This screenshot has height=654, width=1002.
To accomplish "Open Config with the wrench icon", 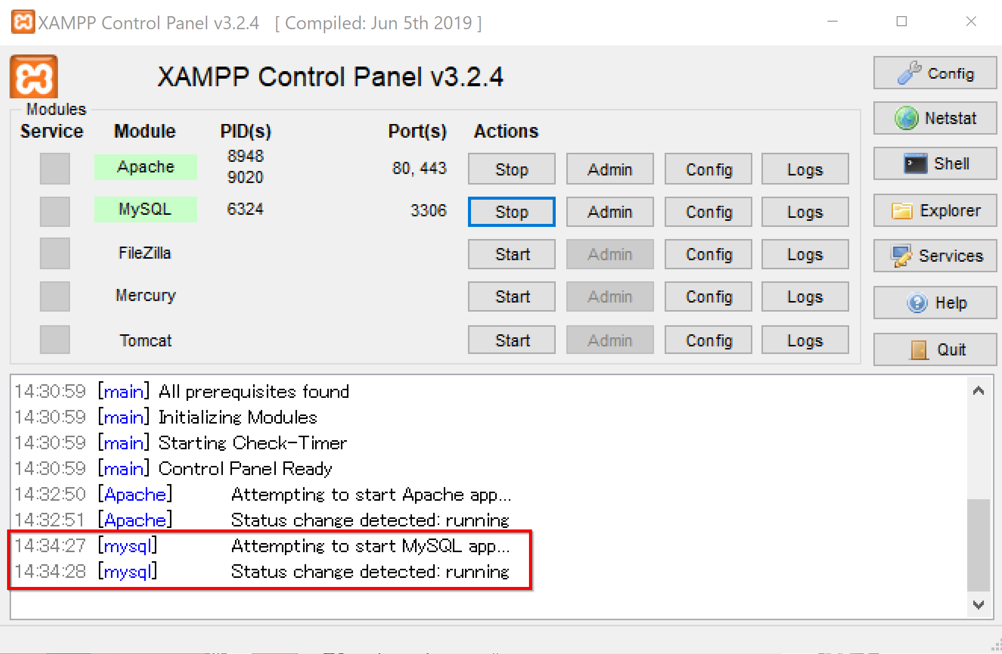I will click(x=935, y=73).
